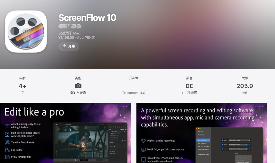Open the 分享 share button
This screenshot has width=275, height=163.
point(69,46)
